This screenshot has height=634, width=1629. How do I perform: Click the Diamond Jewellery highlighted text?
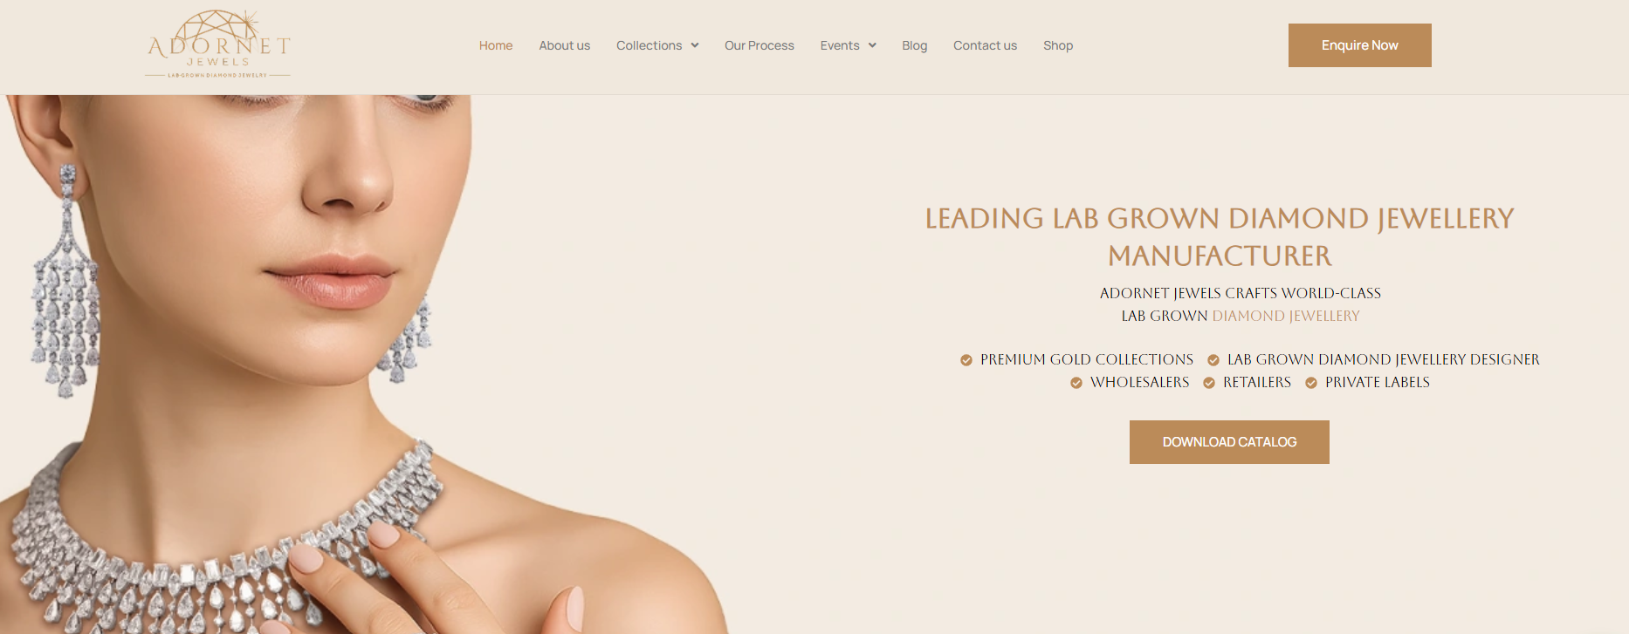coord(1286,316)
